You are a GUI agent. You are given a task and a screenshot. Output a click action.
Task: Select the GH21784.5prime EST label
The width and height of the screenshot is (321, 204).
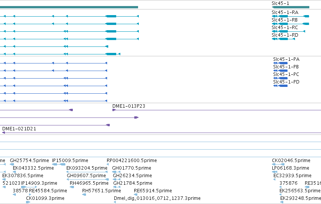coord(133,183)
